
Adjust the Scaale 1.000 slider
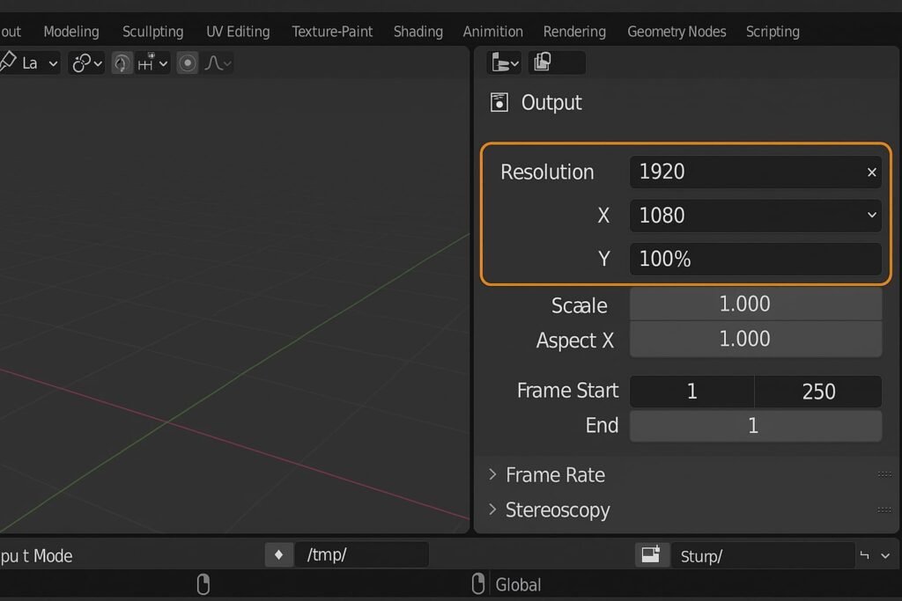pyautogui.click(x=755, y=304)
